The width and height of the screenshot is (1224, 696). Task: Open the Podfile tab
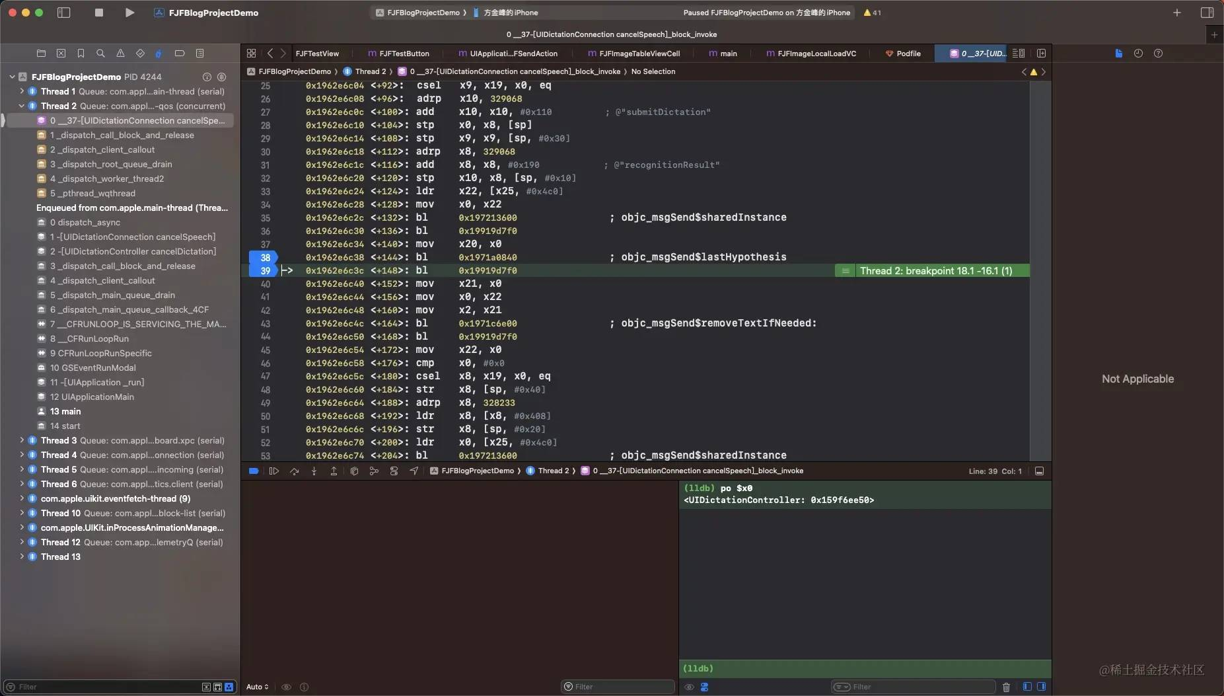click(902, 54)
